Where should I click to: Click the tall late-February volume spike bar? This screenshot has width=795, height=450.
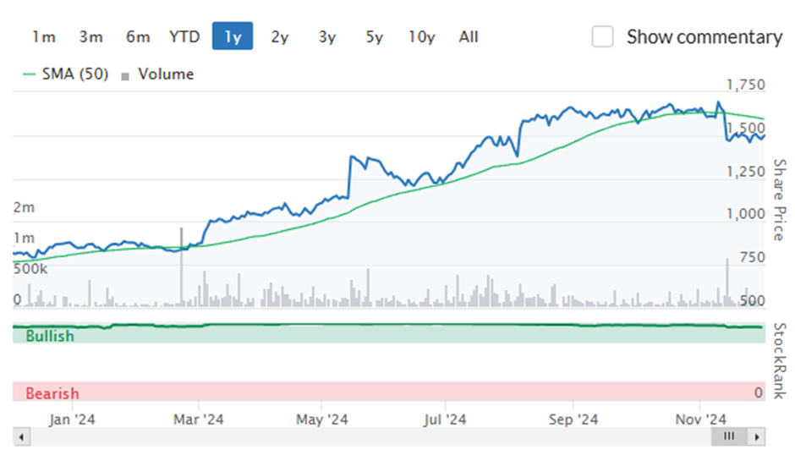[x=182, y=266]
